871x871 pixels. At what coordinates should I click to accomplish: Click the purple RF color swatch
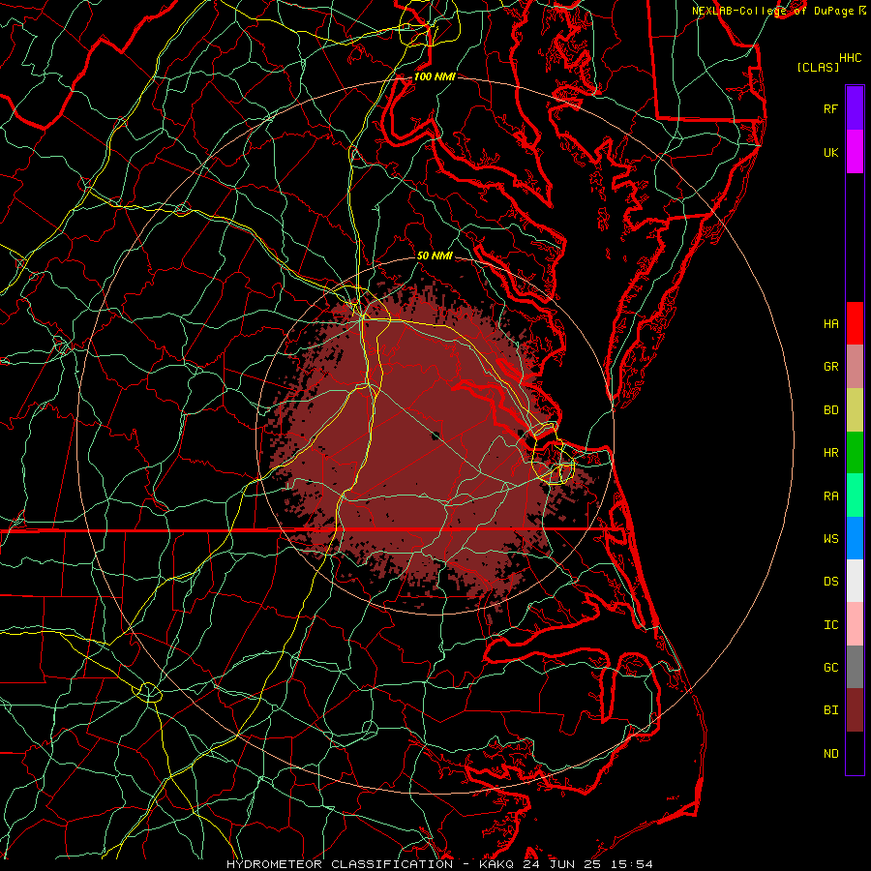click(x=855, y=108)
